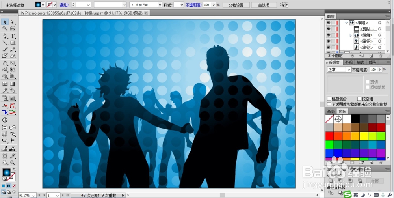
Task: Open the stroke weight dropdown
Action: [x=88, y=5]
